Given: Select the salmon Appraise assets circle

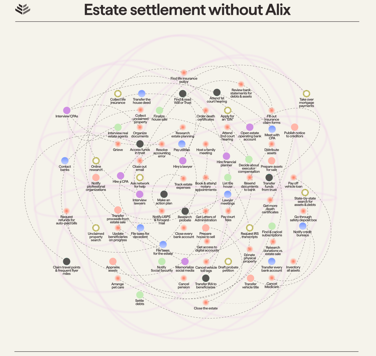Looking at the screenshot, I should [113, 261].
